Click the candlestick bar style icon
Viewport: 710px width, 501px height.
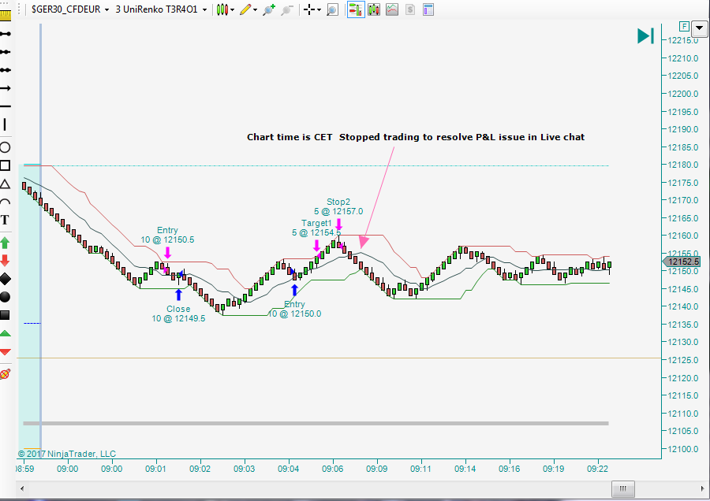click(222, 9)
